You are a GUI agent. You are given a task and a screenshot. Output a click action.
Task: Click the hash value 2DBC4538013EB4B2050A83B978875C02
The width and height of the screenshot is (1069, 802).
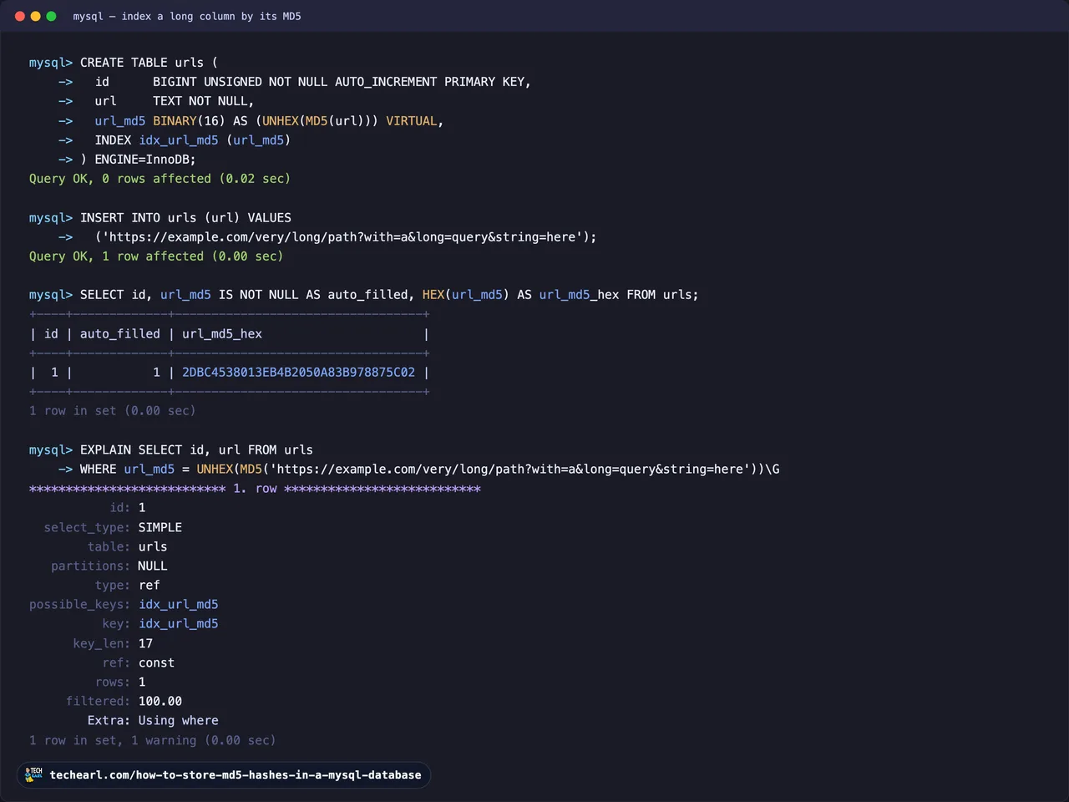pyautogui.click(x=298, y=373)
